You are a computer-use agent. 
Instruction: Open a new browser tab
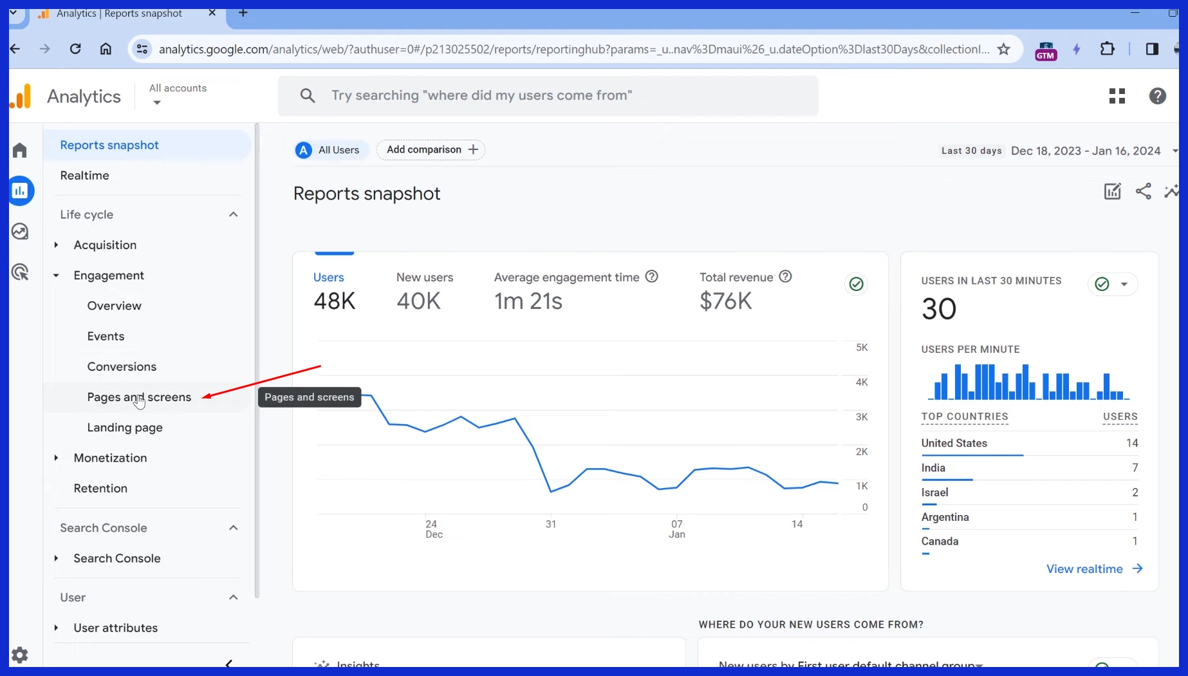tap(243, 13)
